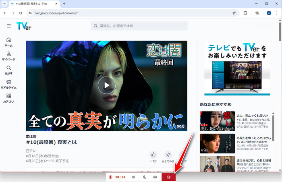Pin episode with あとでみる icon

[168, 155]
